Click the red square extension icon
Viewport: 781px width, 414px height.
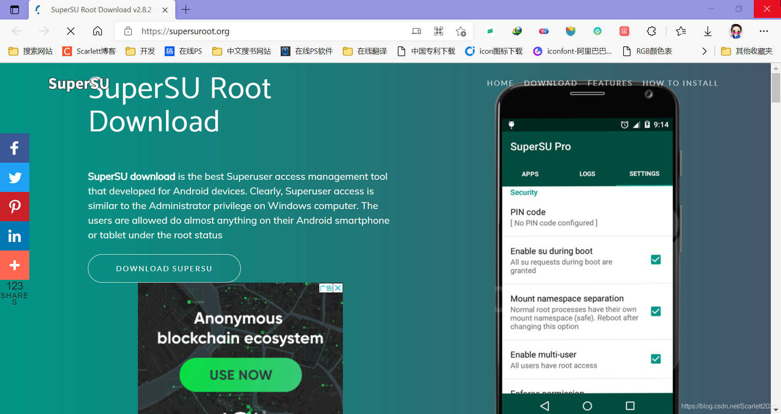pos(624,31)
